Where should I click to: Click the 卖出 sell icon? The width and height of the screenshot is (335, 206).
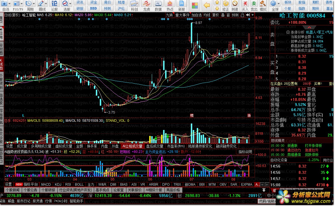coord(254,3)
